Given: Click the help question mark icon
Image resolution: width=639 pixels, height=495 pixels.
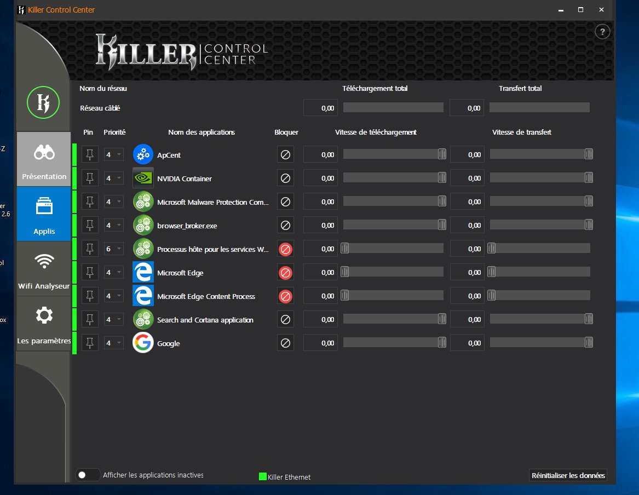Looking at the screenshot, I should point(602,32).
